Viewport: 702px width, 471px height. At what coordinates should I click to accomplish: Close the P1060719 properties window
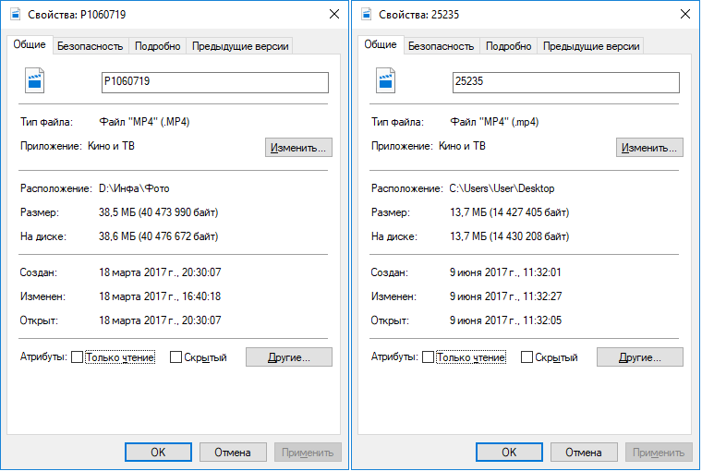tap(334, 15)
